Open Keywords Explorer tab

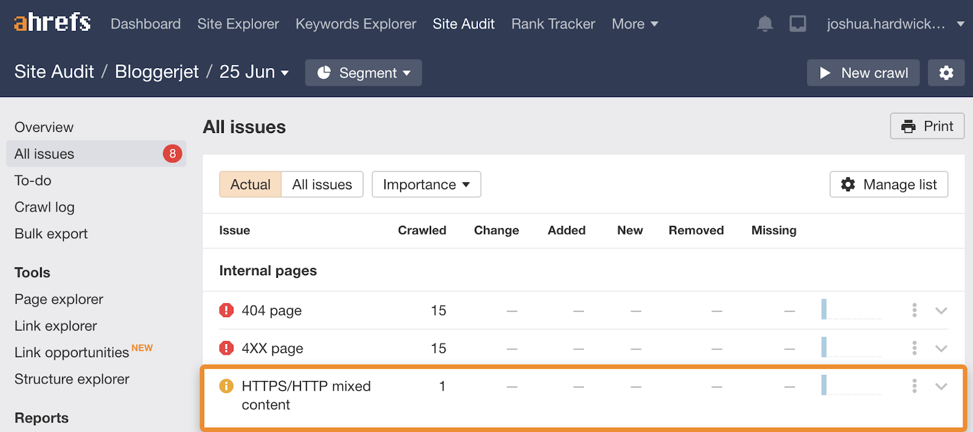(x=356, y=24)
